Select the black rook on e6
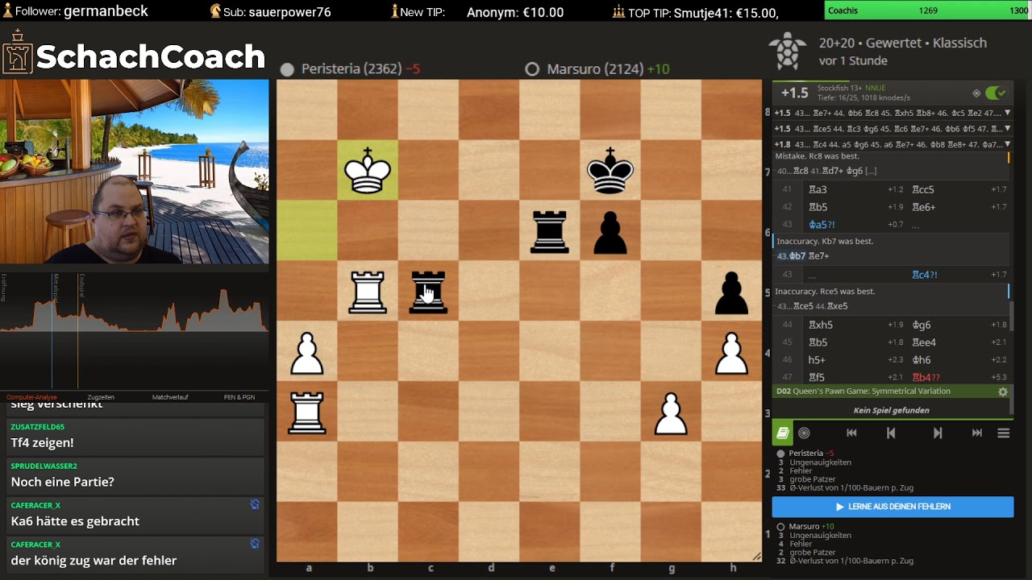 [550, 230]
